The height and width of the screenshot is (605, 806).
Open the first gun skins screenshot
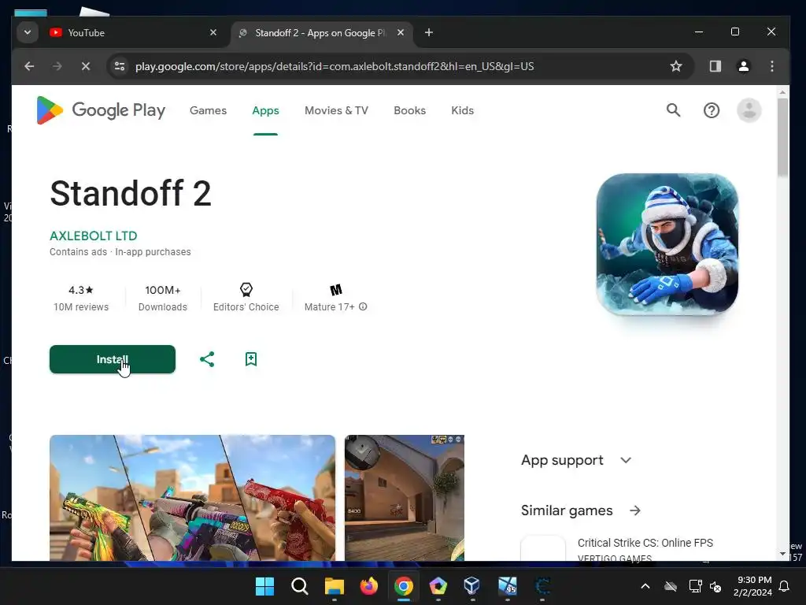click(192, 498)
